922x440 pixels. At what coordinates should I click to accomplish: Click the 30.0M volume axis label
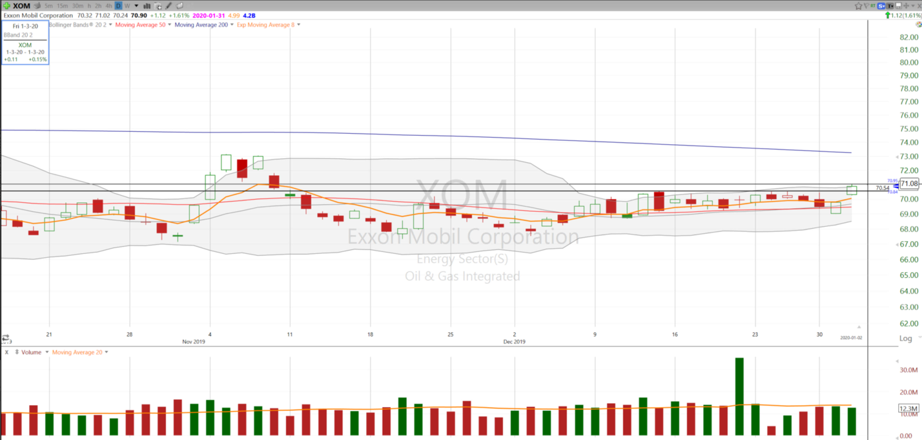(x=908, y=370)
